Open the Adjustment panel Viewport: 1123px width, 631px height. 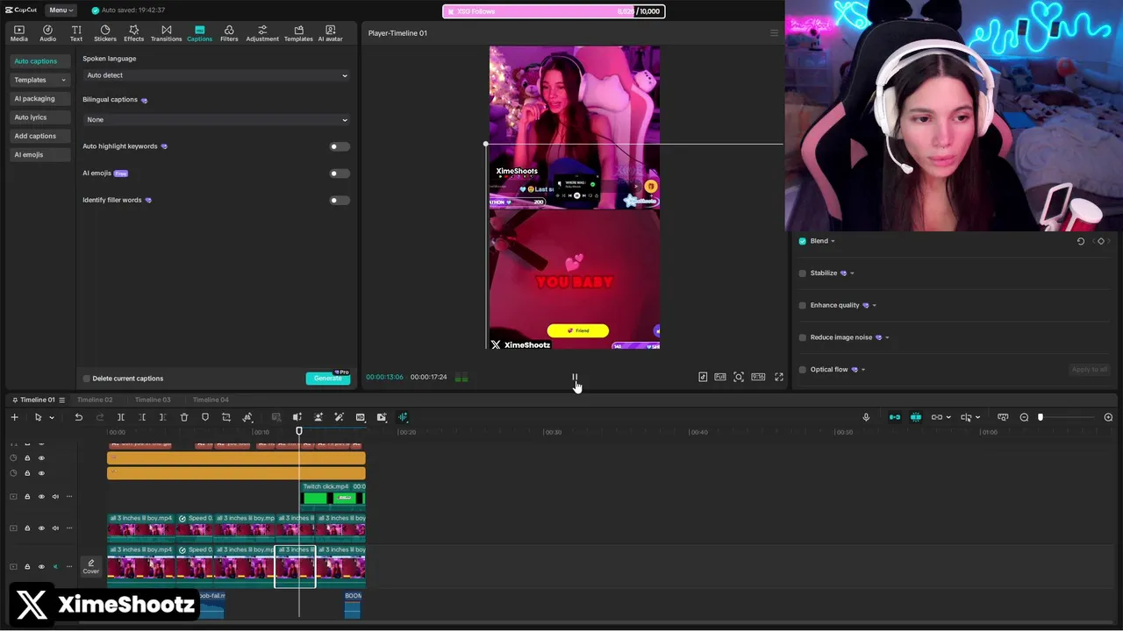262,33
